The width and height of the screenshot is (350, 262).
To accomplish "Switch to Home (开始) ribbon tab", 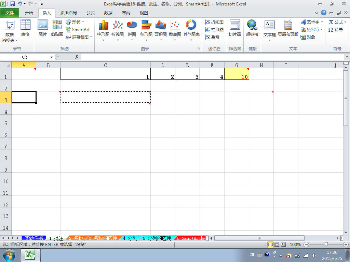I will click(29, 13).
